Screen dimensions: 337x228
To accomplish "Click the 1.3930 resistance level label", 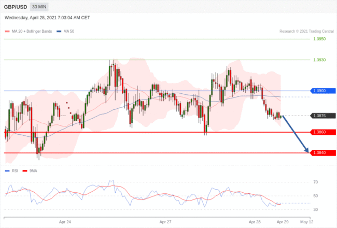I will [x=319, y=60].
